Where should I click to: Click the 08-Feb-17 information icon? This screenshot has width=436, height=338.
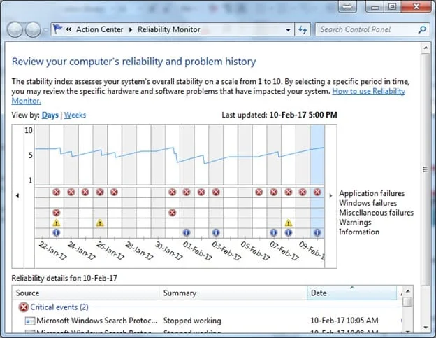tap(289, 232)
